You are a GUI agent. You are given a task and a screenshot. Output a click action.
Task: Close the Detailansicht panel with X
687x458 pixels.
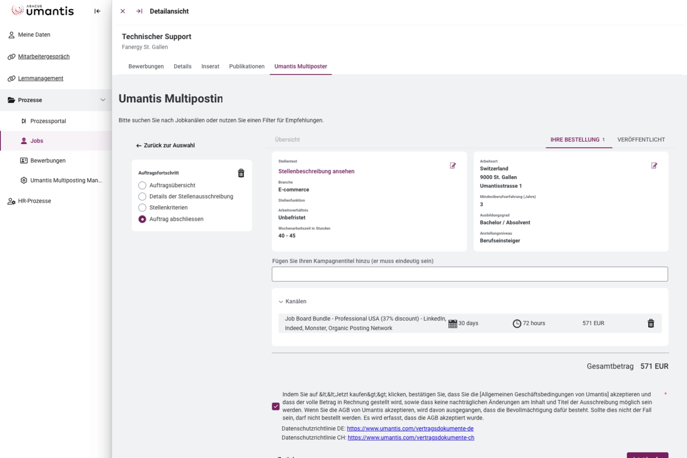123,11
